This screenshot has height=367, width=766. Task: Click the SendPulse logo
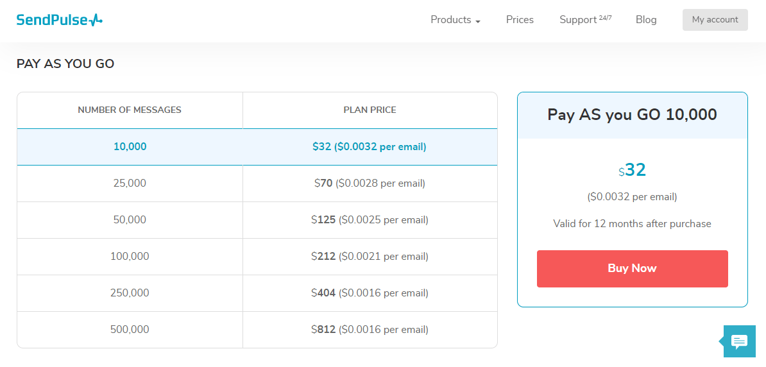coord(59,20)
